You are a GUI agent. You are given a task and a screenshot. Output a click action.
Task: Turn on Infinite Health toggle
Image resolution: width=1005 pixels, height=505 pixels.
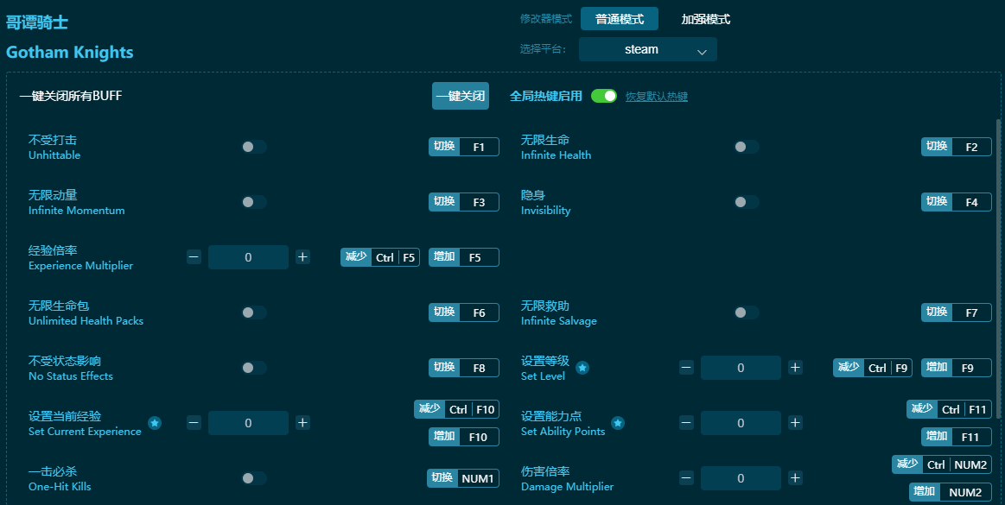pos(746,147)
